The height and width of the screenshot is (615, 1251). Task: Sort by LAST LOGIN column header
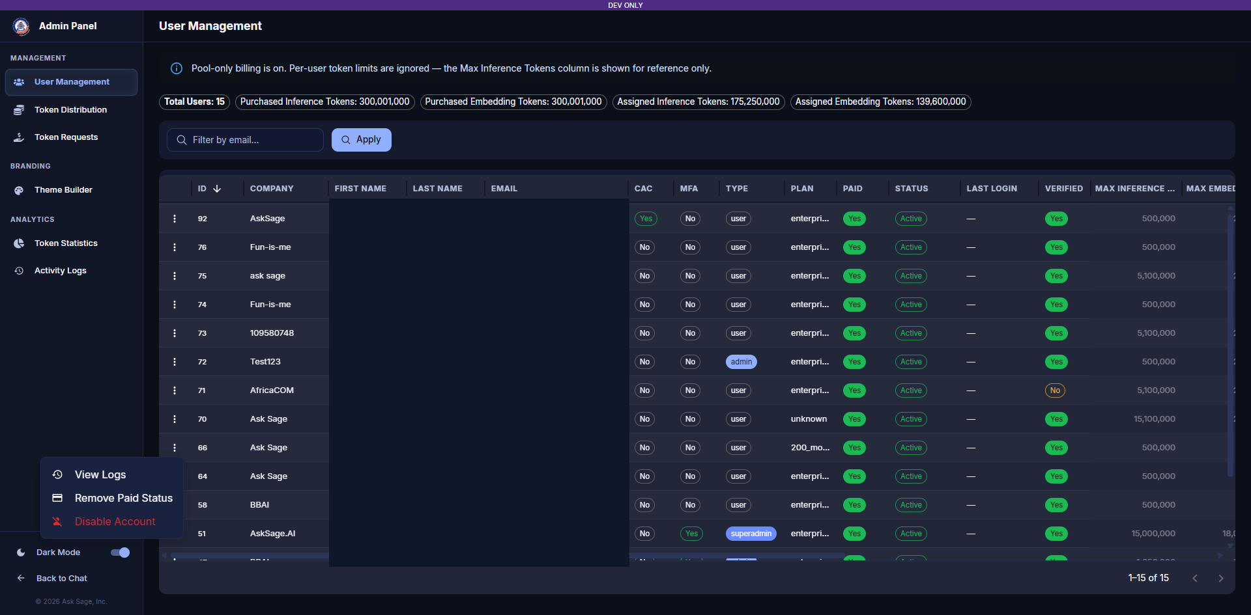coord(992,189)
